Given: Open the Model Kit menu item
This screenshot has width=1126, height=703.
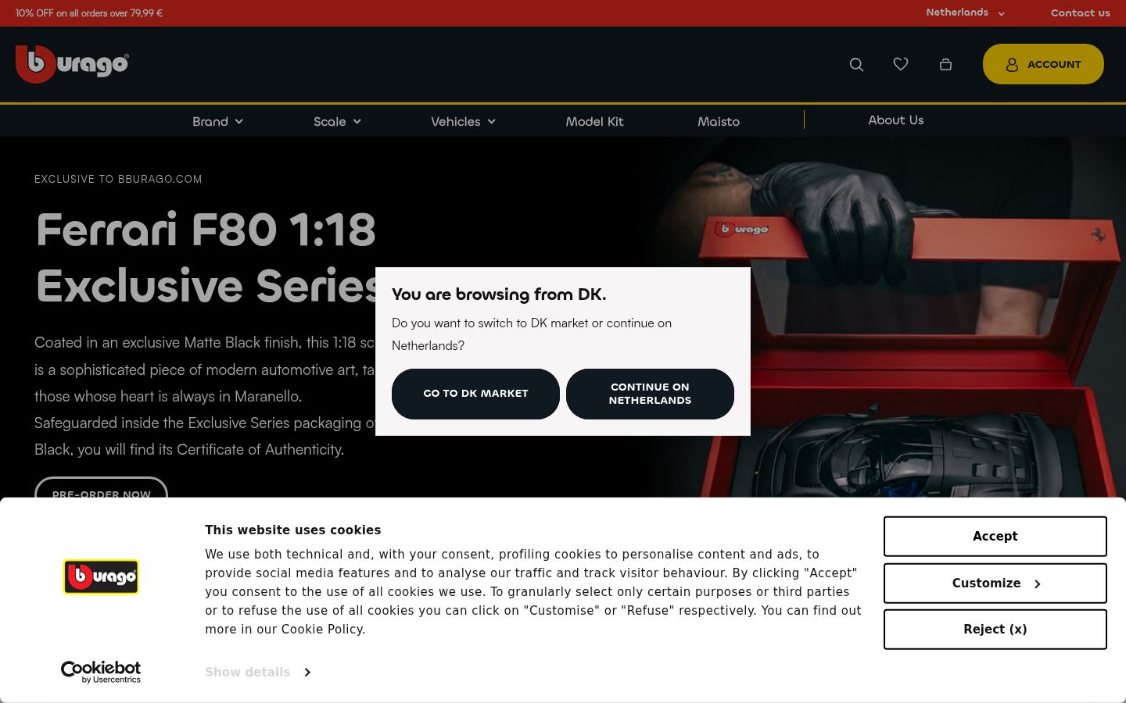Looking at the screenshot, I should point(594,122).
